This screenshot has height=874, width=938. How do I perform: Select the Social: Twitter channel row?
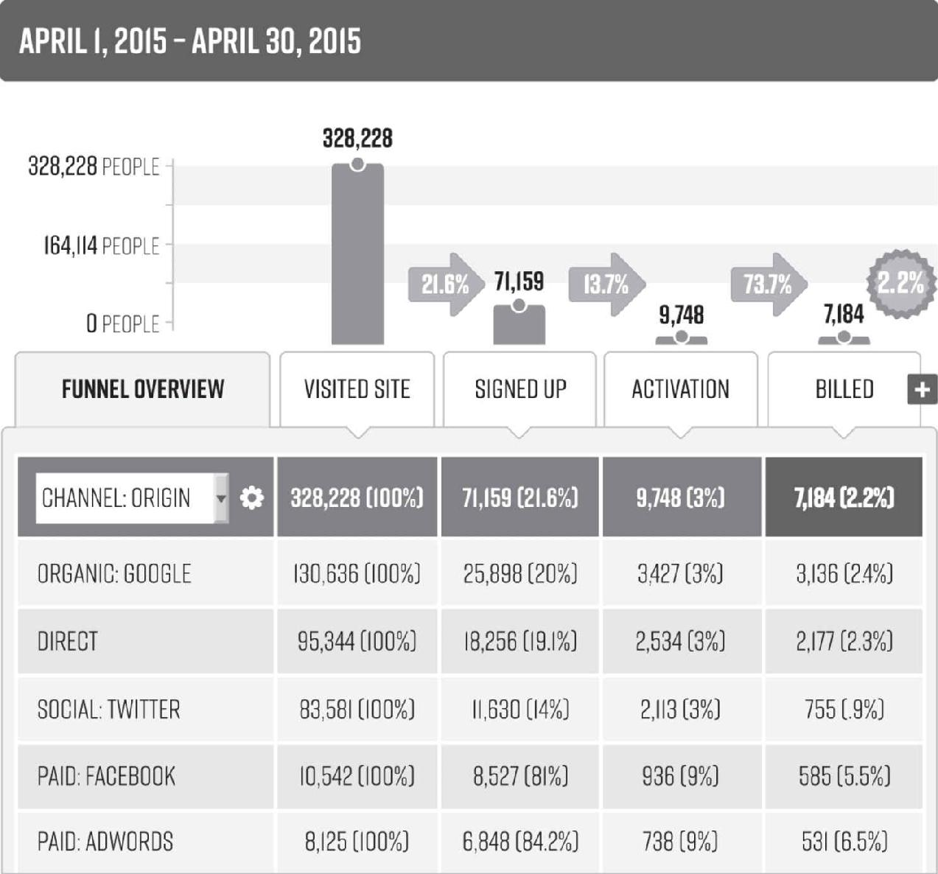[x=470, y=709]
